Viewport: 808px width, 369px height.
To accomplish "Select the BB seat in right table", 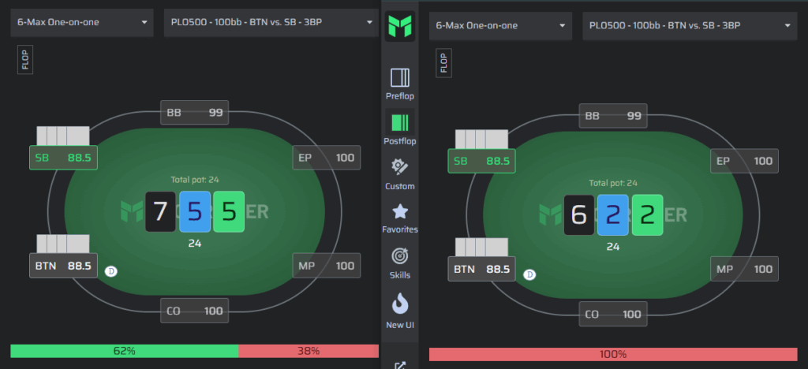I will [x=613, y=116].
